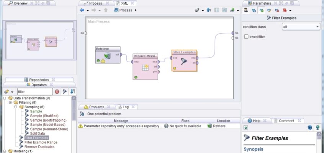Viewport: 324px width, 153px height.
Task: Click the problems panel quick-fix icon
Action: [82, 114]
